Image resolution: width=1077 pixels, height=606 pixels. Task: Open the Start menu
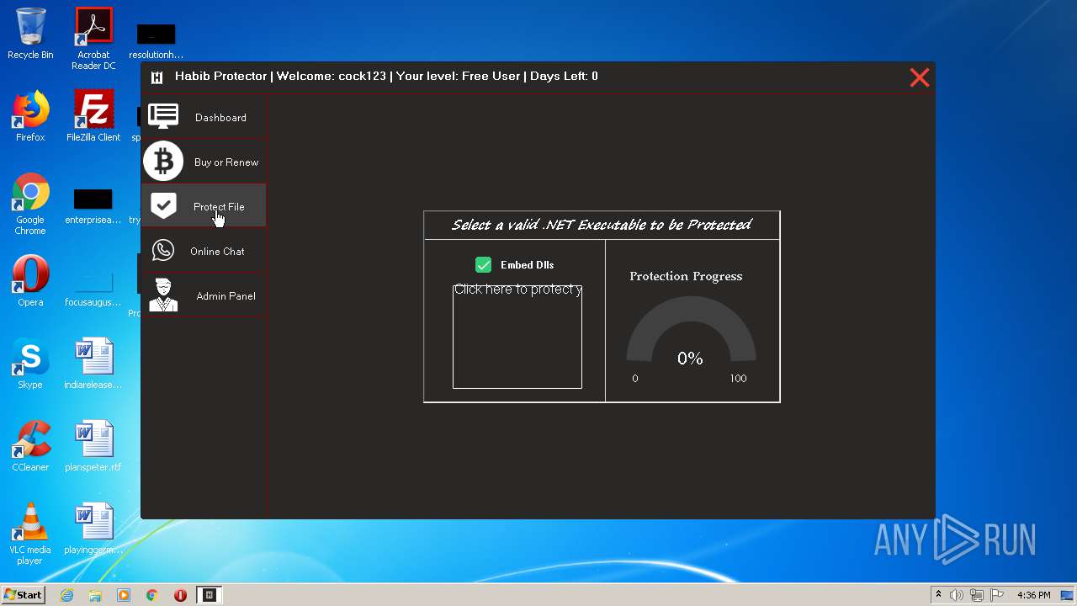pyautogui.click(x=24, y=595)
